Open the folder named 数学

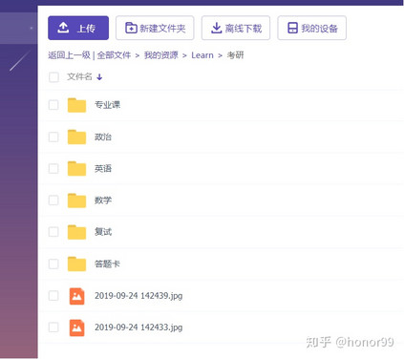click(103, 201)
